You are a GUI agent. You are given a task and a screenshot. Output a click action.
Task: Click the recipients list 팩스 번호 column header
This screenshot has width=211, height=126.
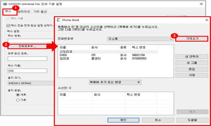pyautogui.click(x=141, y=95)
